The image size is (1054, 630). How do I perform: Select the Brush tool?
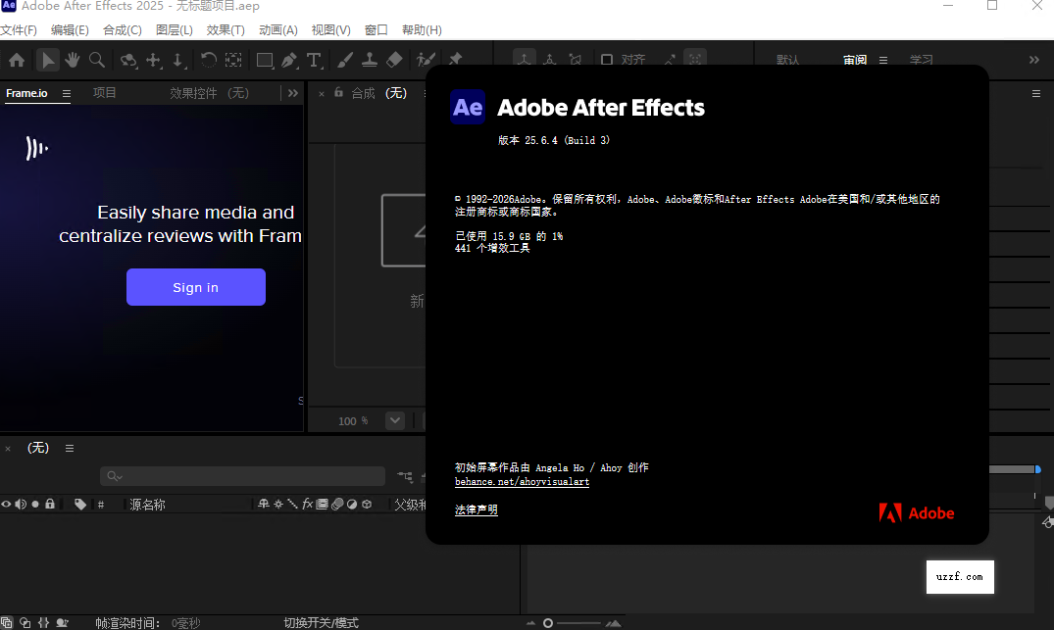click(345, 60)
